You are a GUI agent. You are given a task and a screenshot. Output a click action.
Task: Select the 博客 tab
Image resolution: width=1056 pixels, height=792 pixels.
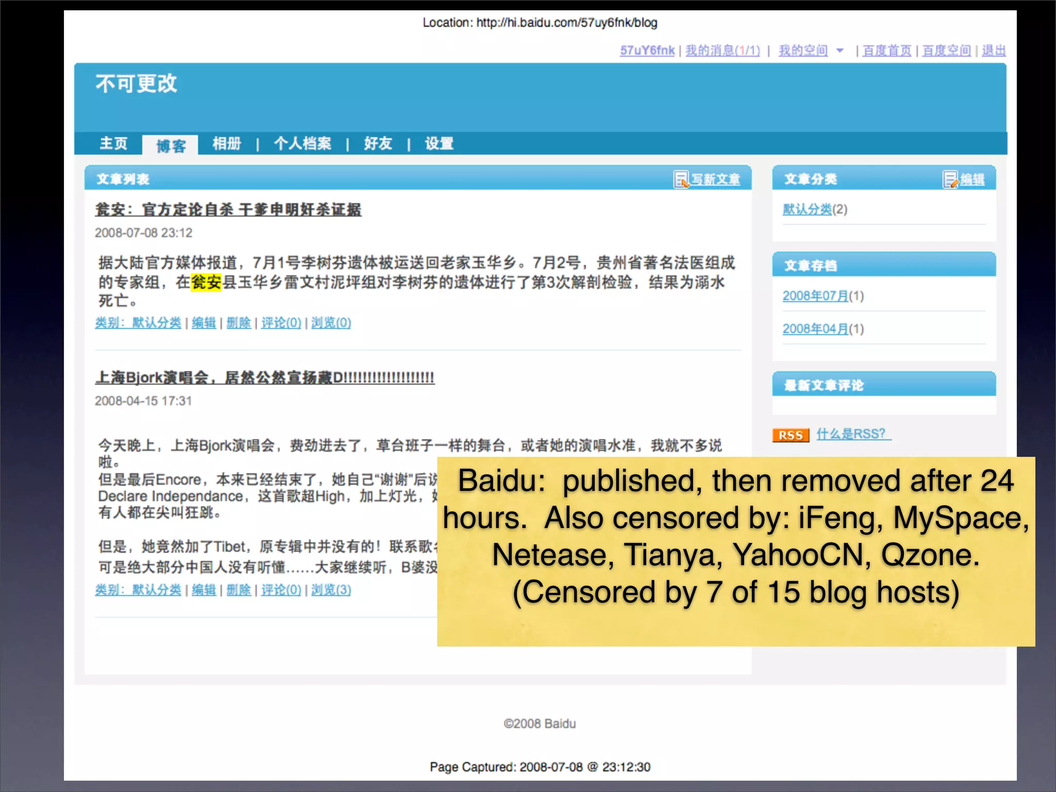point(171,145)
